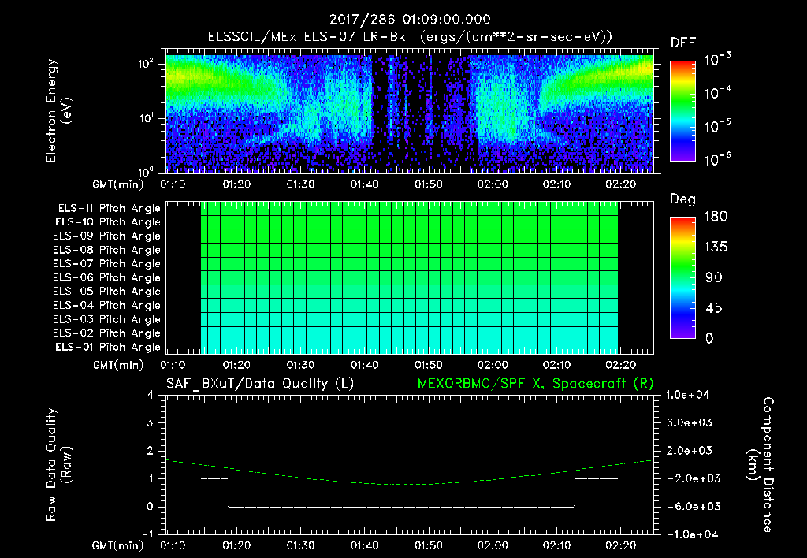Click the 'ELS-08 Pitch Angle' row label

click(107, 250)
